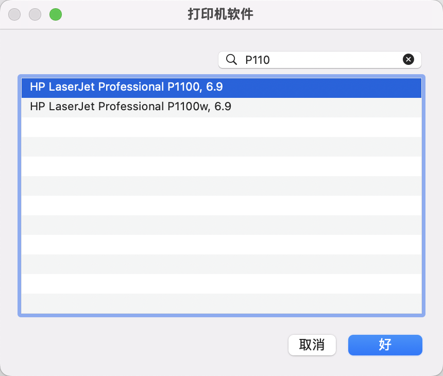Focus the printer software search field
Image resolution: width=443 pixels, height=376 pixels.
(x=320, y=60)
